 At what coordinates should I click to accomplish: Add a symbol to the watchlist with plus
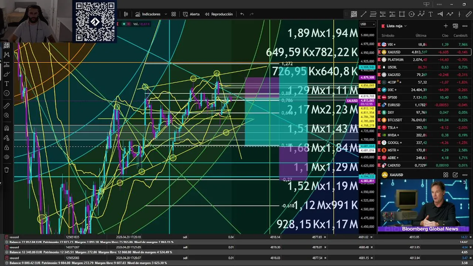pyautogui.click(x=446, y=26)
